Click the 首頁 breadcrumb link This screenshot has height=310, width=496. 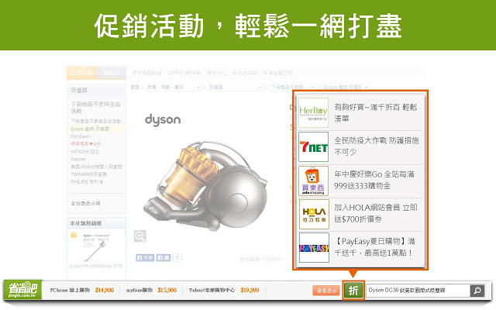(x=135, y=87)
